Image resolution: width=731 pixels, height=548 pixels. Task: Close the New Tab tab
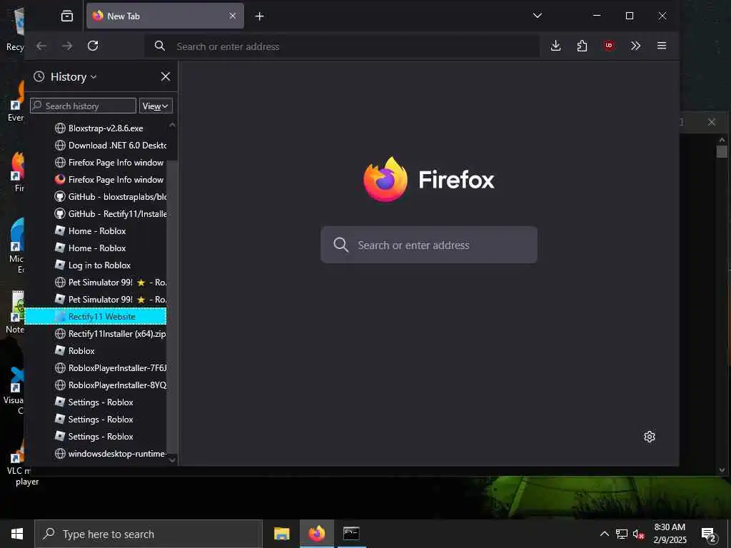[x=233, y=16]
